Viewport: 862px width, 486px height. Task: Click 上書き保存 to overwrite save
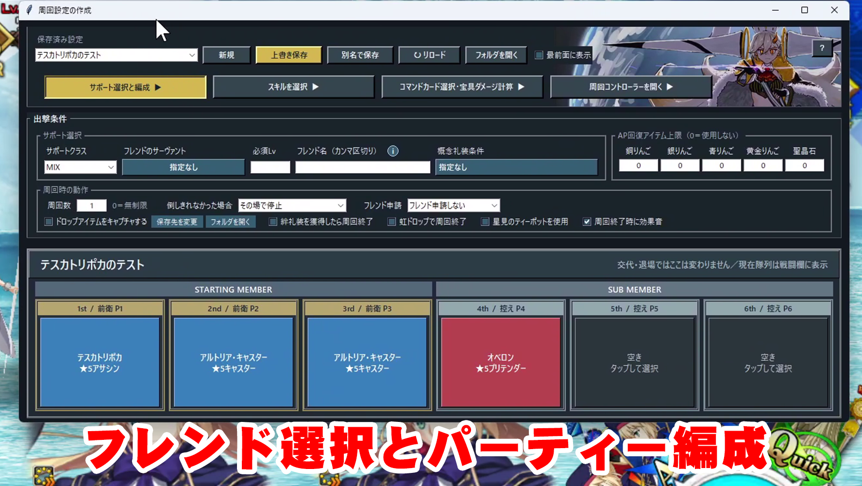coord(289,55)
